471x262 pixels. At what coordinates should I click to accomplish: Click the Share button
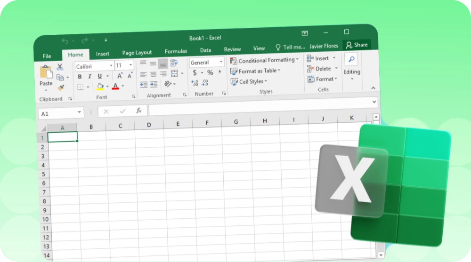click(x=357, y=45)
